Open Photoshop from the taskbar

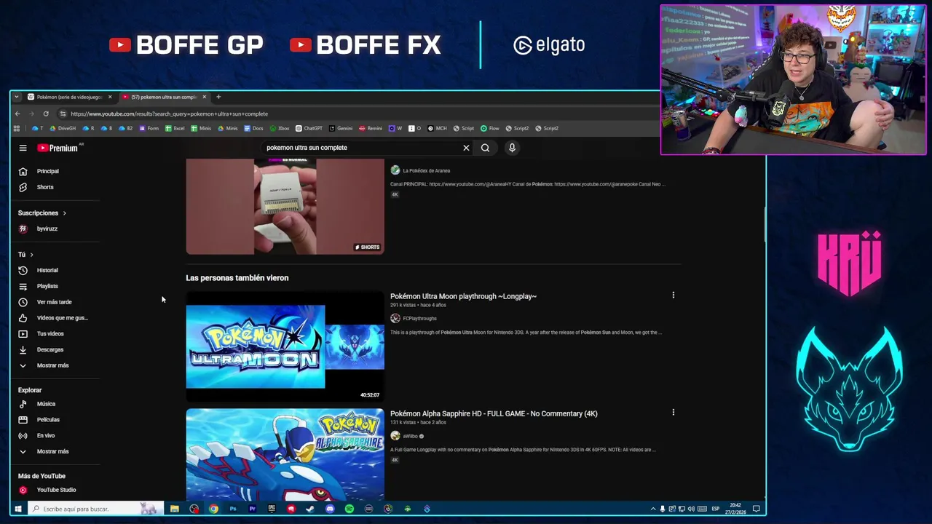[233, 509]
